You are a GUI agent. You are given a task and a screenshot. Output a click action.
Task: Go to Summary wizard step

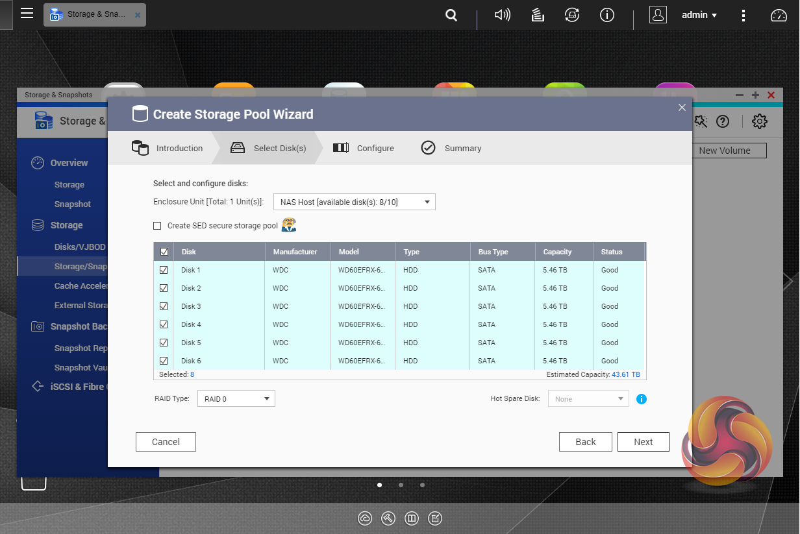(x=451, y=148)
